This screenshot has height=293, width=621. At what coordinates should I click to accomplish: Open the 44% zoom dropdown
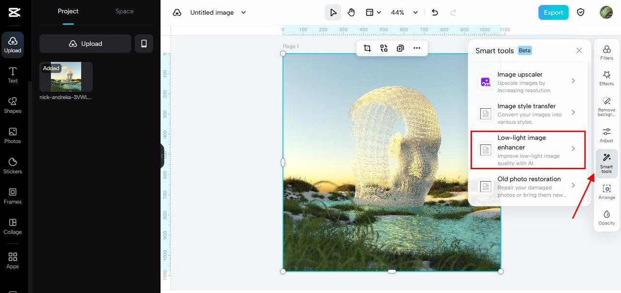point(404,13)
